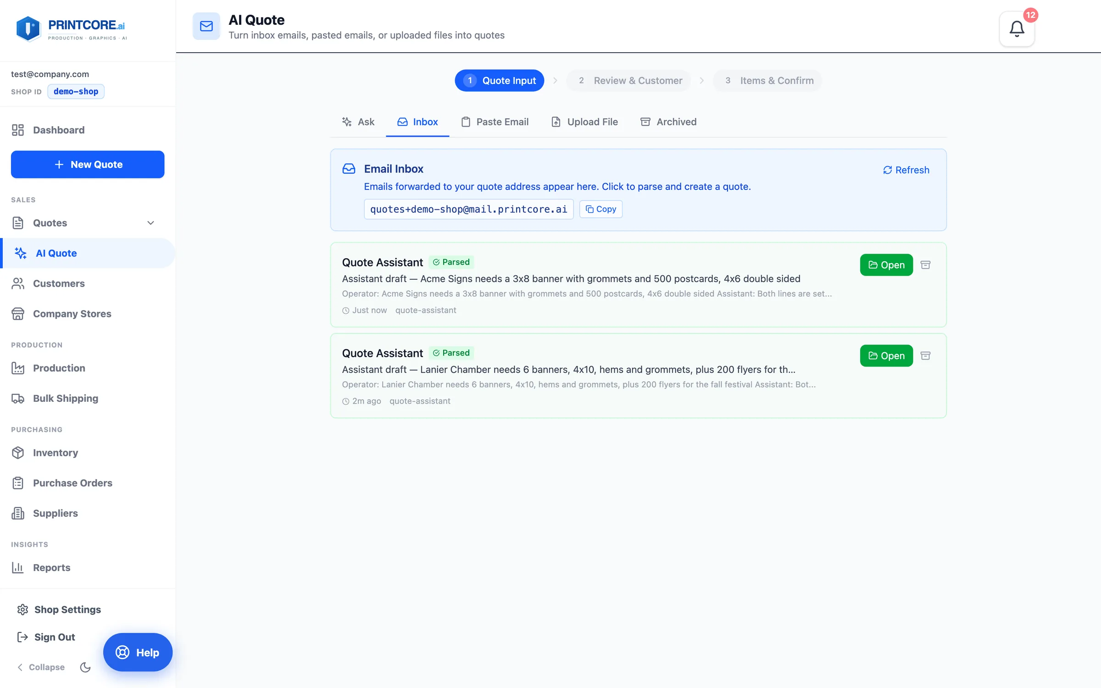Image resolution: width=1101 pixels, height=688 pixels.
Task: View Reports in Insights
Action: pyautogui.click(x=88, y=567)
